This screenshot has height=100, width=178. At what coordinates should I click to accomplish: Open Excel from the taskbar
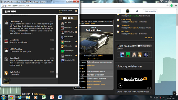coord(44,97)
